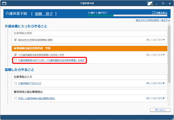The height and width of the screenshot is (120, 174).
Task: Expand 詳しくはこちら in 申請書を作成・予約 row
Action: pos(155,55)
